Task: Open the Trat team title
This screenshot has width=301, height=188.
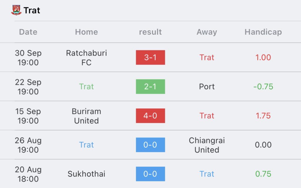Action: tap(32, 10)
